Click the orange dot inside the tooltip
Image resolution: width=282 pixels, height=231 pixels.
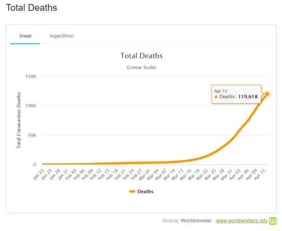[216, 97]
